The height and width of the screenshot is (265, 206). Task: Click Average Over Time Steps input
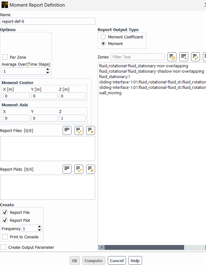(24, 71)
